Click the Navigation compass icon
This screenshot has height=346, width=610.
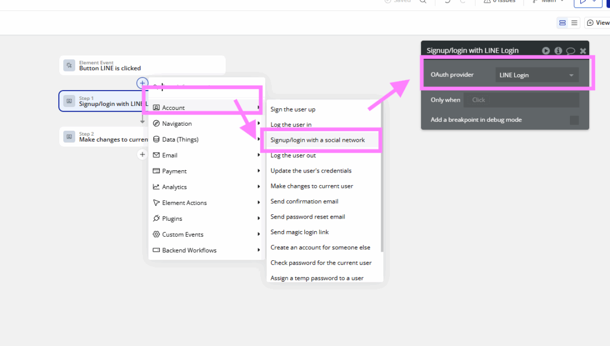[156, 124]
